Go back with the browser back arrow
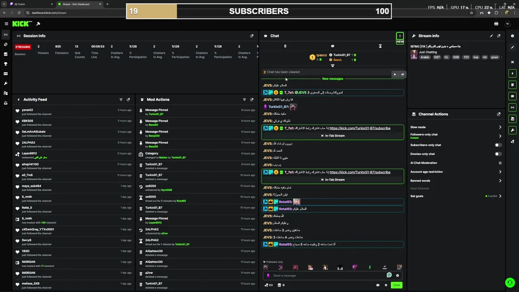 pyautogui.click(x=5, y=13)
